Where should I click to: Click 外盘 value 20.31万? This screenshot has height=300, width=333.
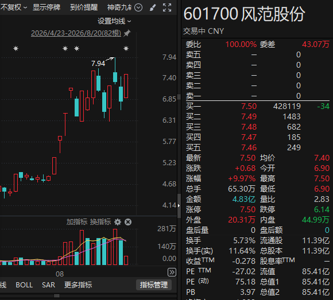[x=242, y=220]
